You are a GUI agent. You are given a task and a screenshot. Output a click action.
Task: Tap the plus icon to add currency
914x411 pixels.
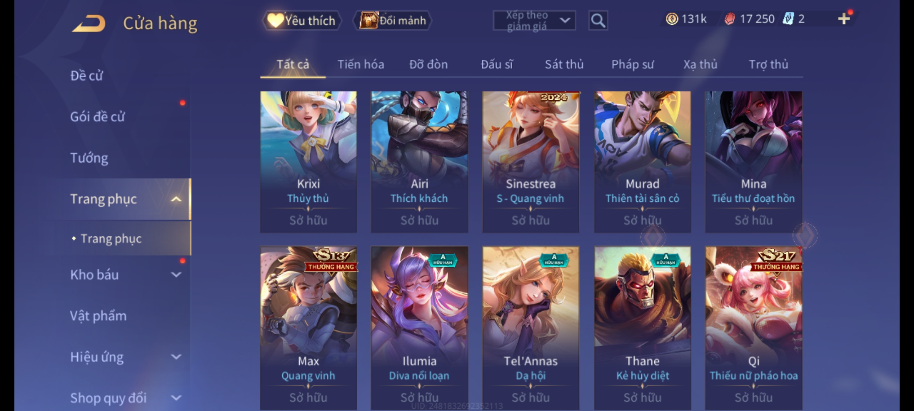tap(844, 19)
